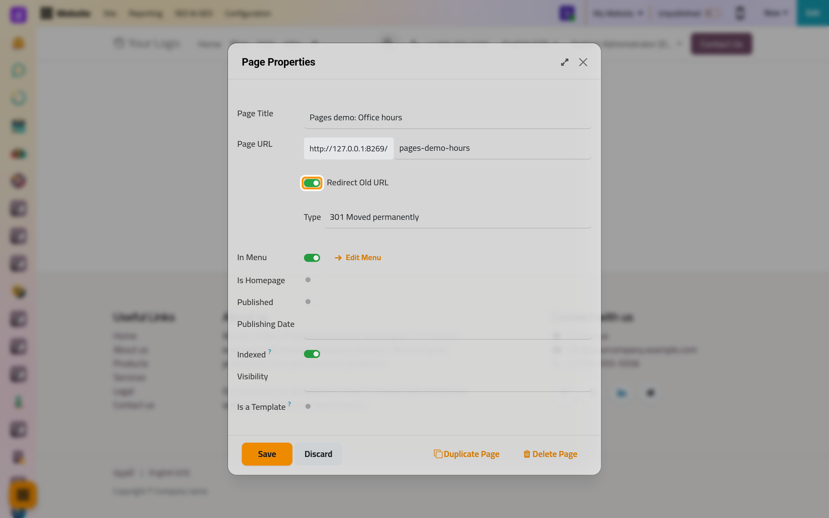The width and height of the screenshot is (829, 518).
Task: Expand the Page Properties dialog to fullscreen
Action: coord(565,62)
